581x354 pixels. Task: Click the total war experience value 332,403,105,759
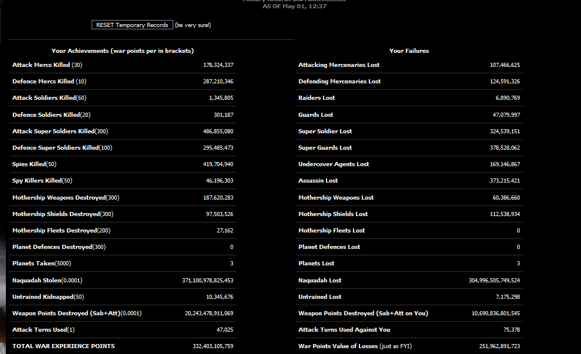tap(213, 346)
